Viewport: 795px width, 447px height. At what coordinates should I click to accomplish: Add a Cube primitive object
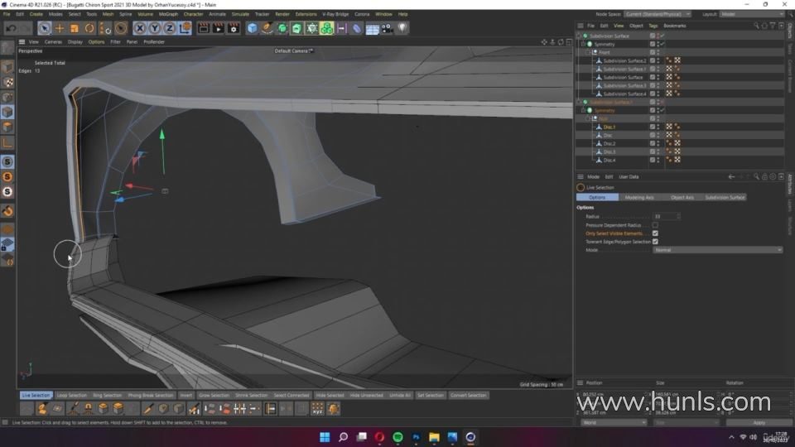tap(252, 28)
